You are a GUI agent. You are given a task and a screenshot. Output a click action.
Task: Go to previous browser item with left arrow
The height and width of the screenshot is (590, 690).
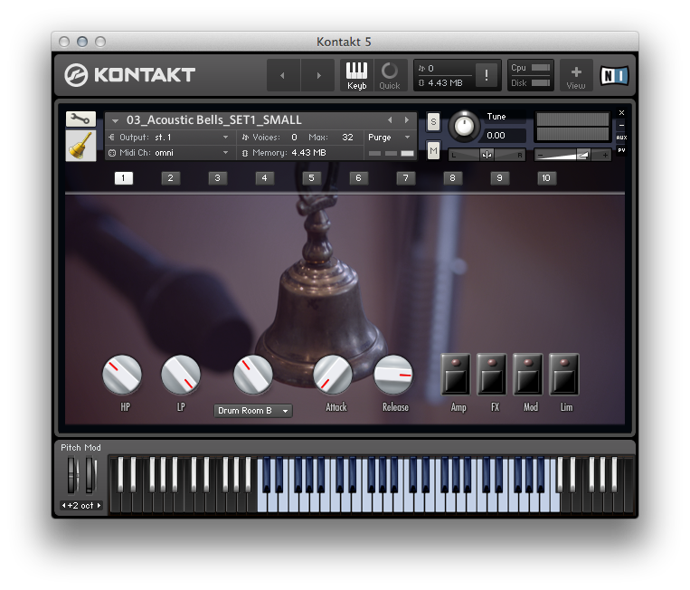283,75
